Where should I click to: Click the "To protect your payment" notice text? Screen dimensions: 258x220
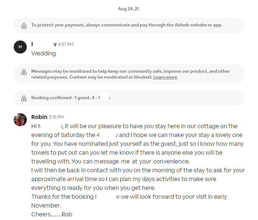[x=127, y=25]
